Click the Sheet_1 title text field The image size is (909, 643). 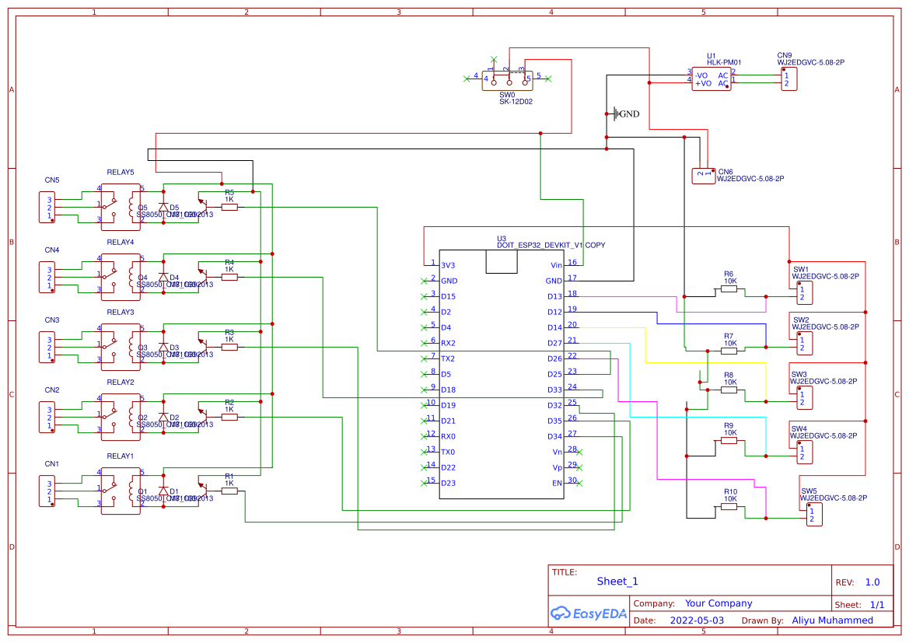point(617,581)
